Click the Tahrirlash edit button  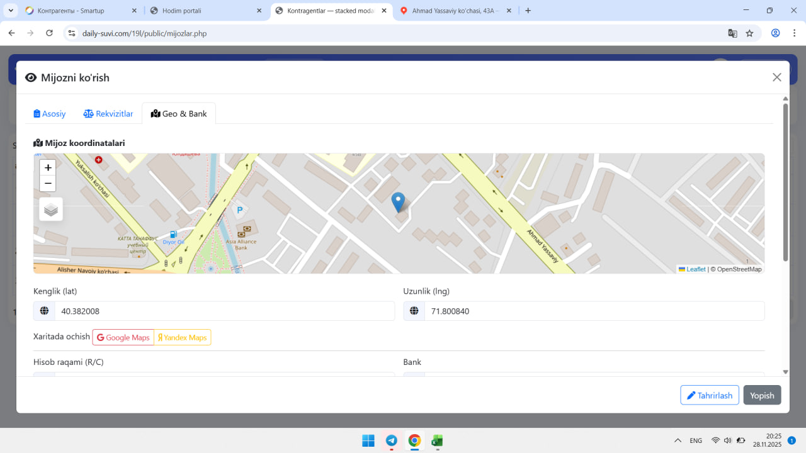point(709,395)
